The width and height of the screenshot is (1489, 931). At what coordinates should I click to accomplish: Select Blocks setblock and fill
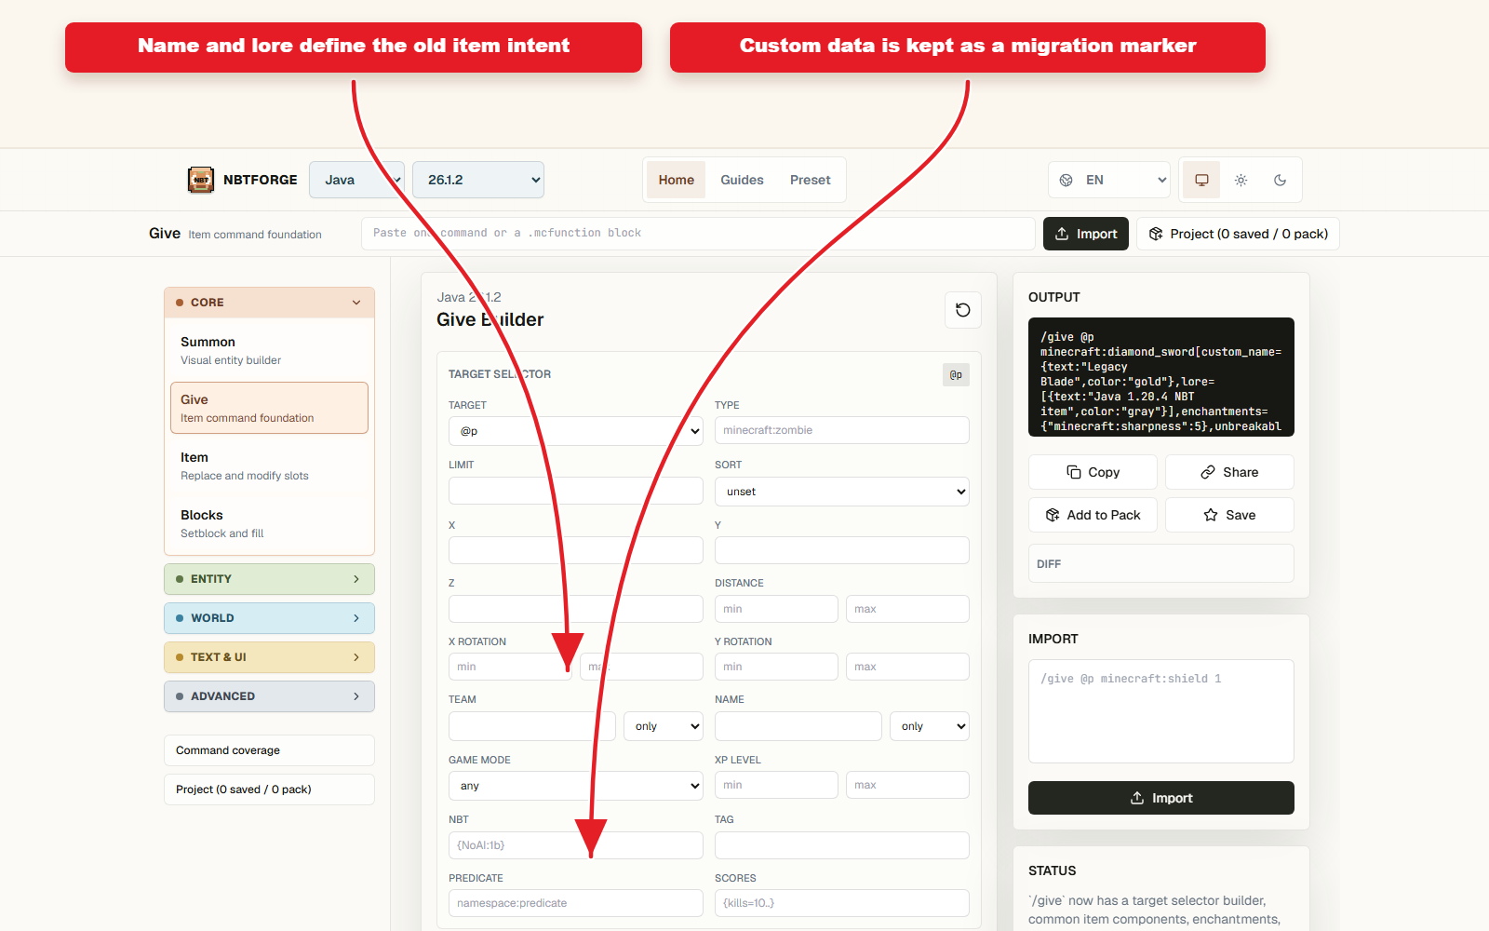click(x=269, y=523)
